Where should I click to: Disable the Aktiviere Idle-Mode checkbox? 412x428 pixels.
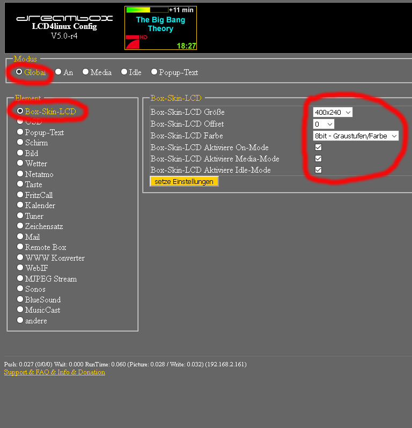click(x=318, y=169)
